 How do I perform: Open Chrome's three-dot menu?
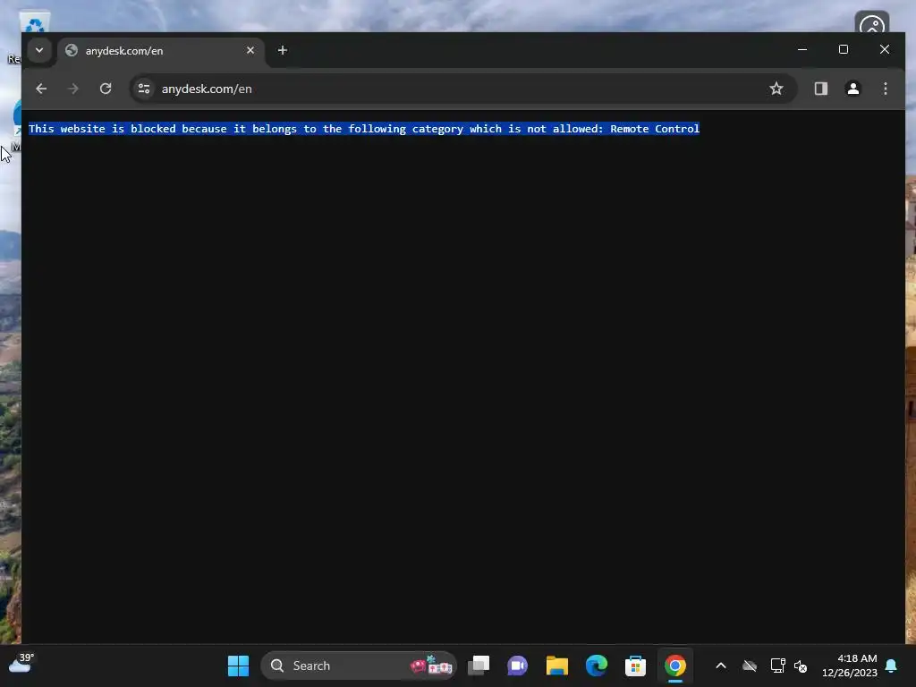click(885, 89)
